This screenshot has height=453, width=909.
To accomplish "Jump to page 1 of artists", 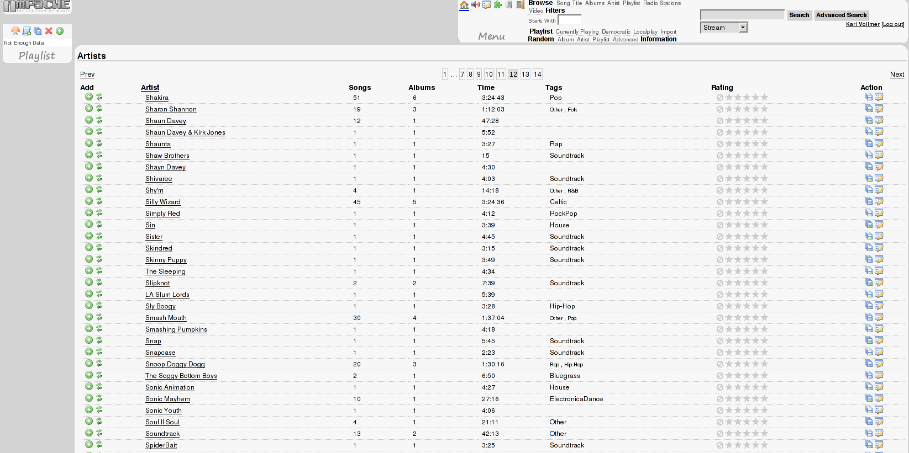I will coord(445,74).
